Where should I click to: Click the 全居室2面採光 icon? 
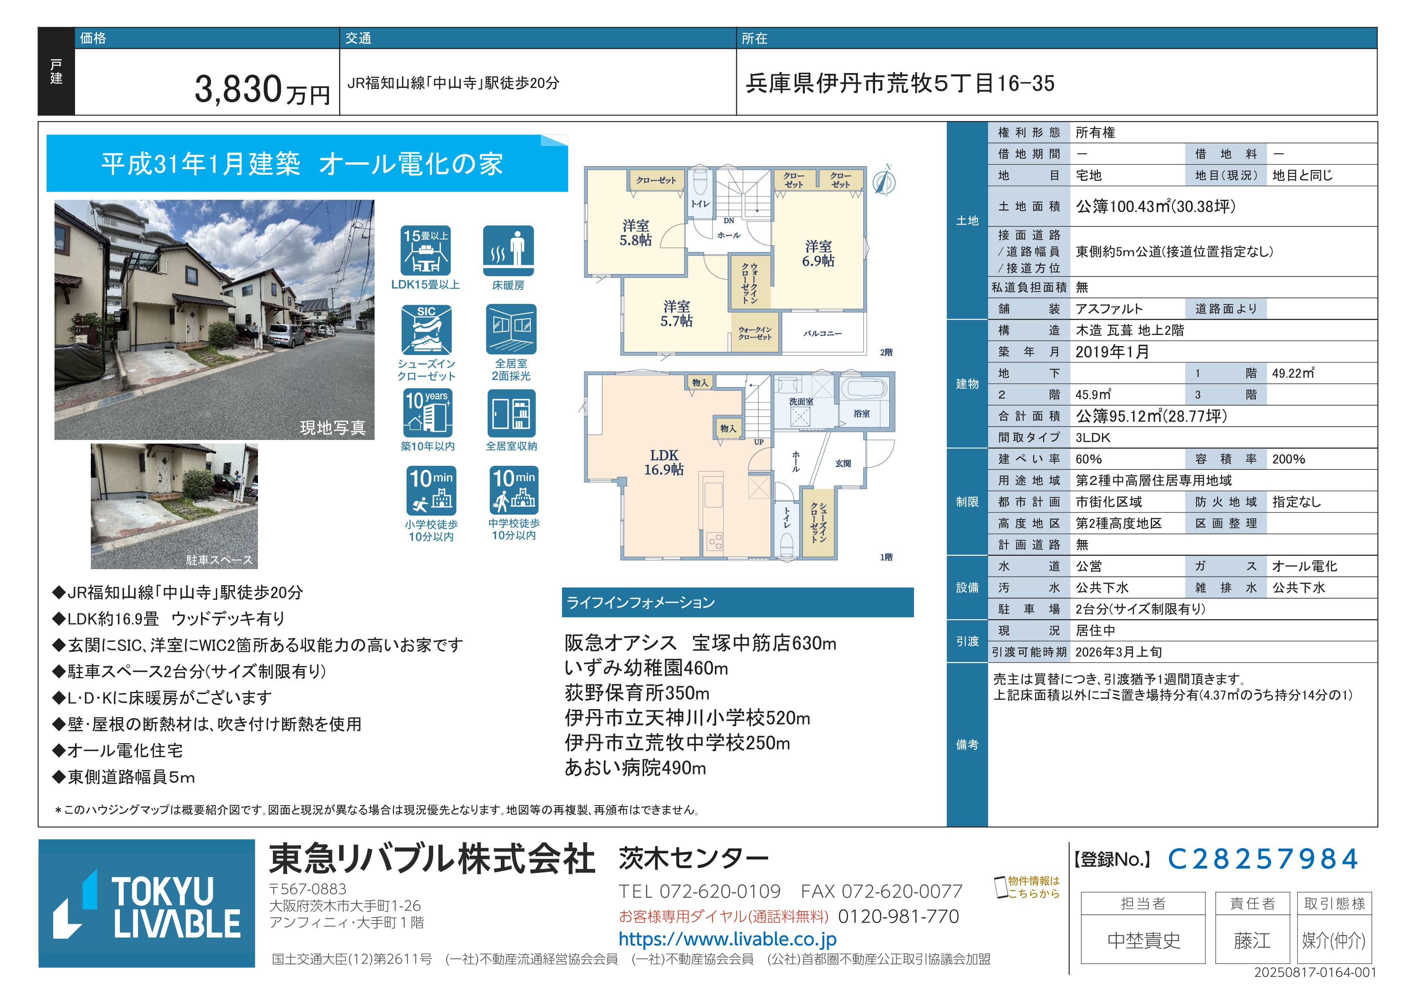[511, 329]
